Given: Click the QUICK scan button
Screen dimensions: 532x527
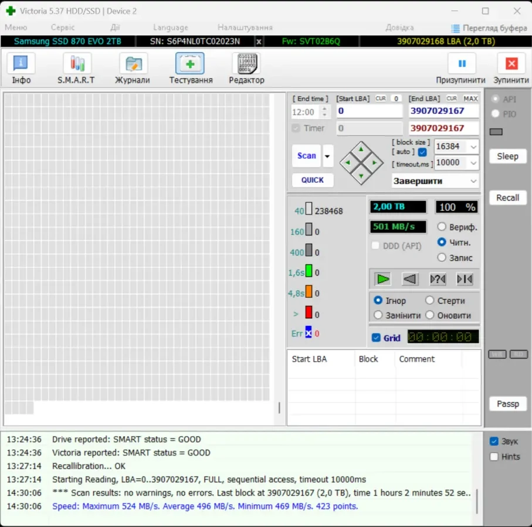Looking at the screenshot, I should tap(313, 180).
